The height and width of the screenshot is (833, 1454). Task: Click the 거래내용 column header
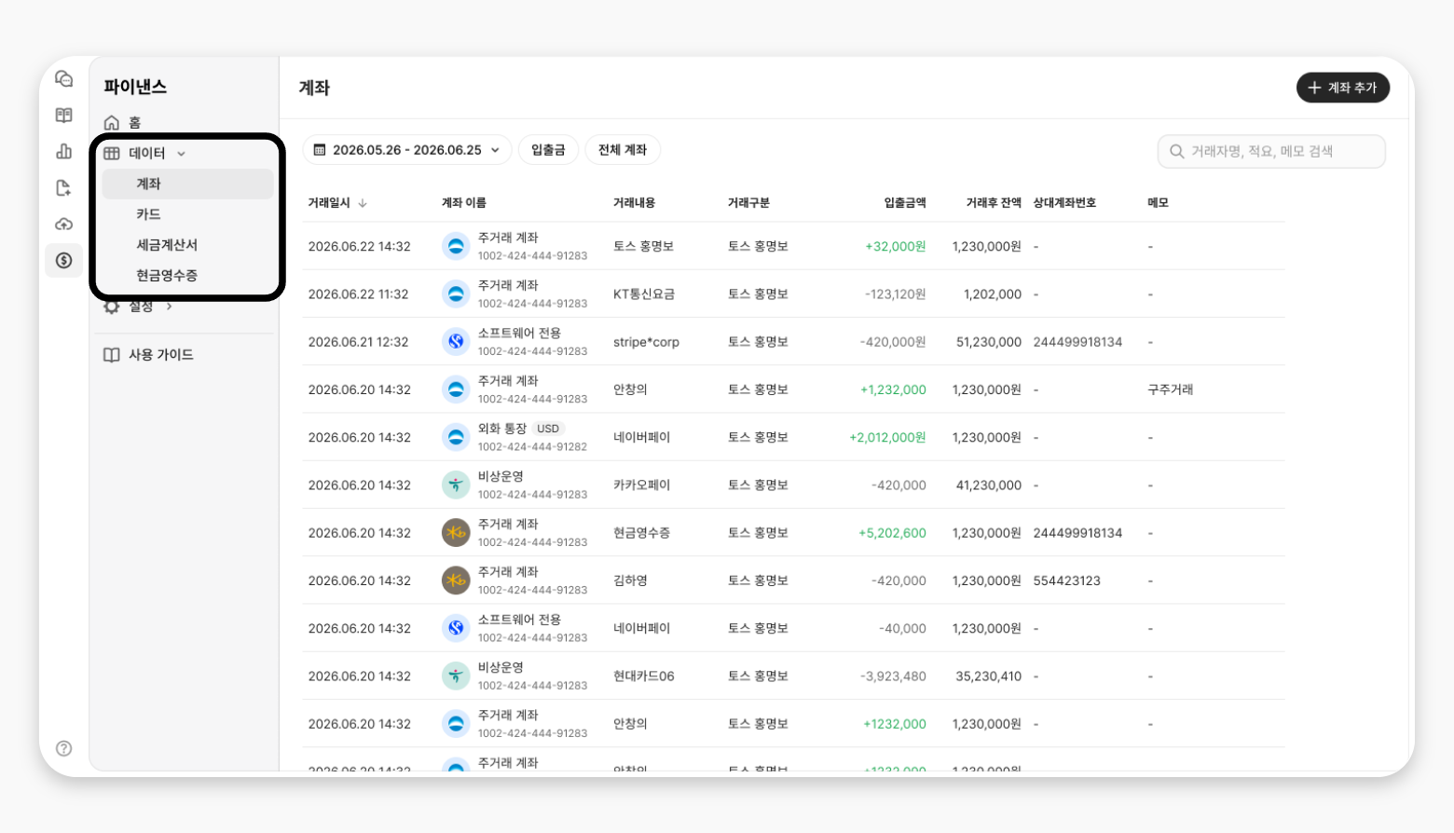pos(635,203)
